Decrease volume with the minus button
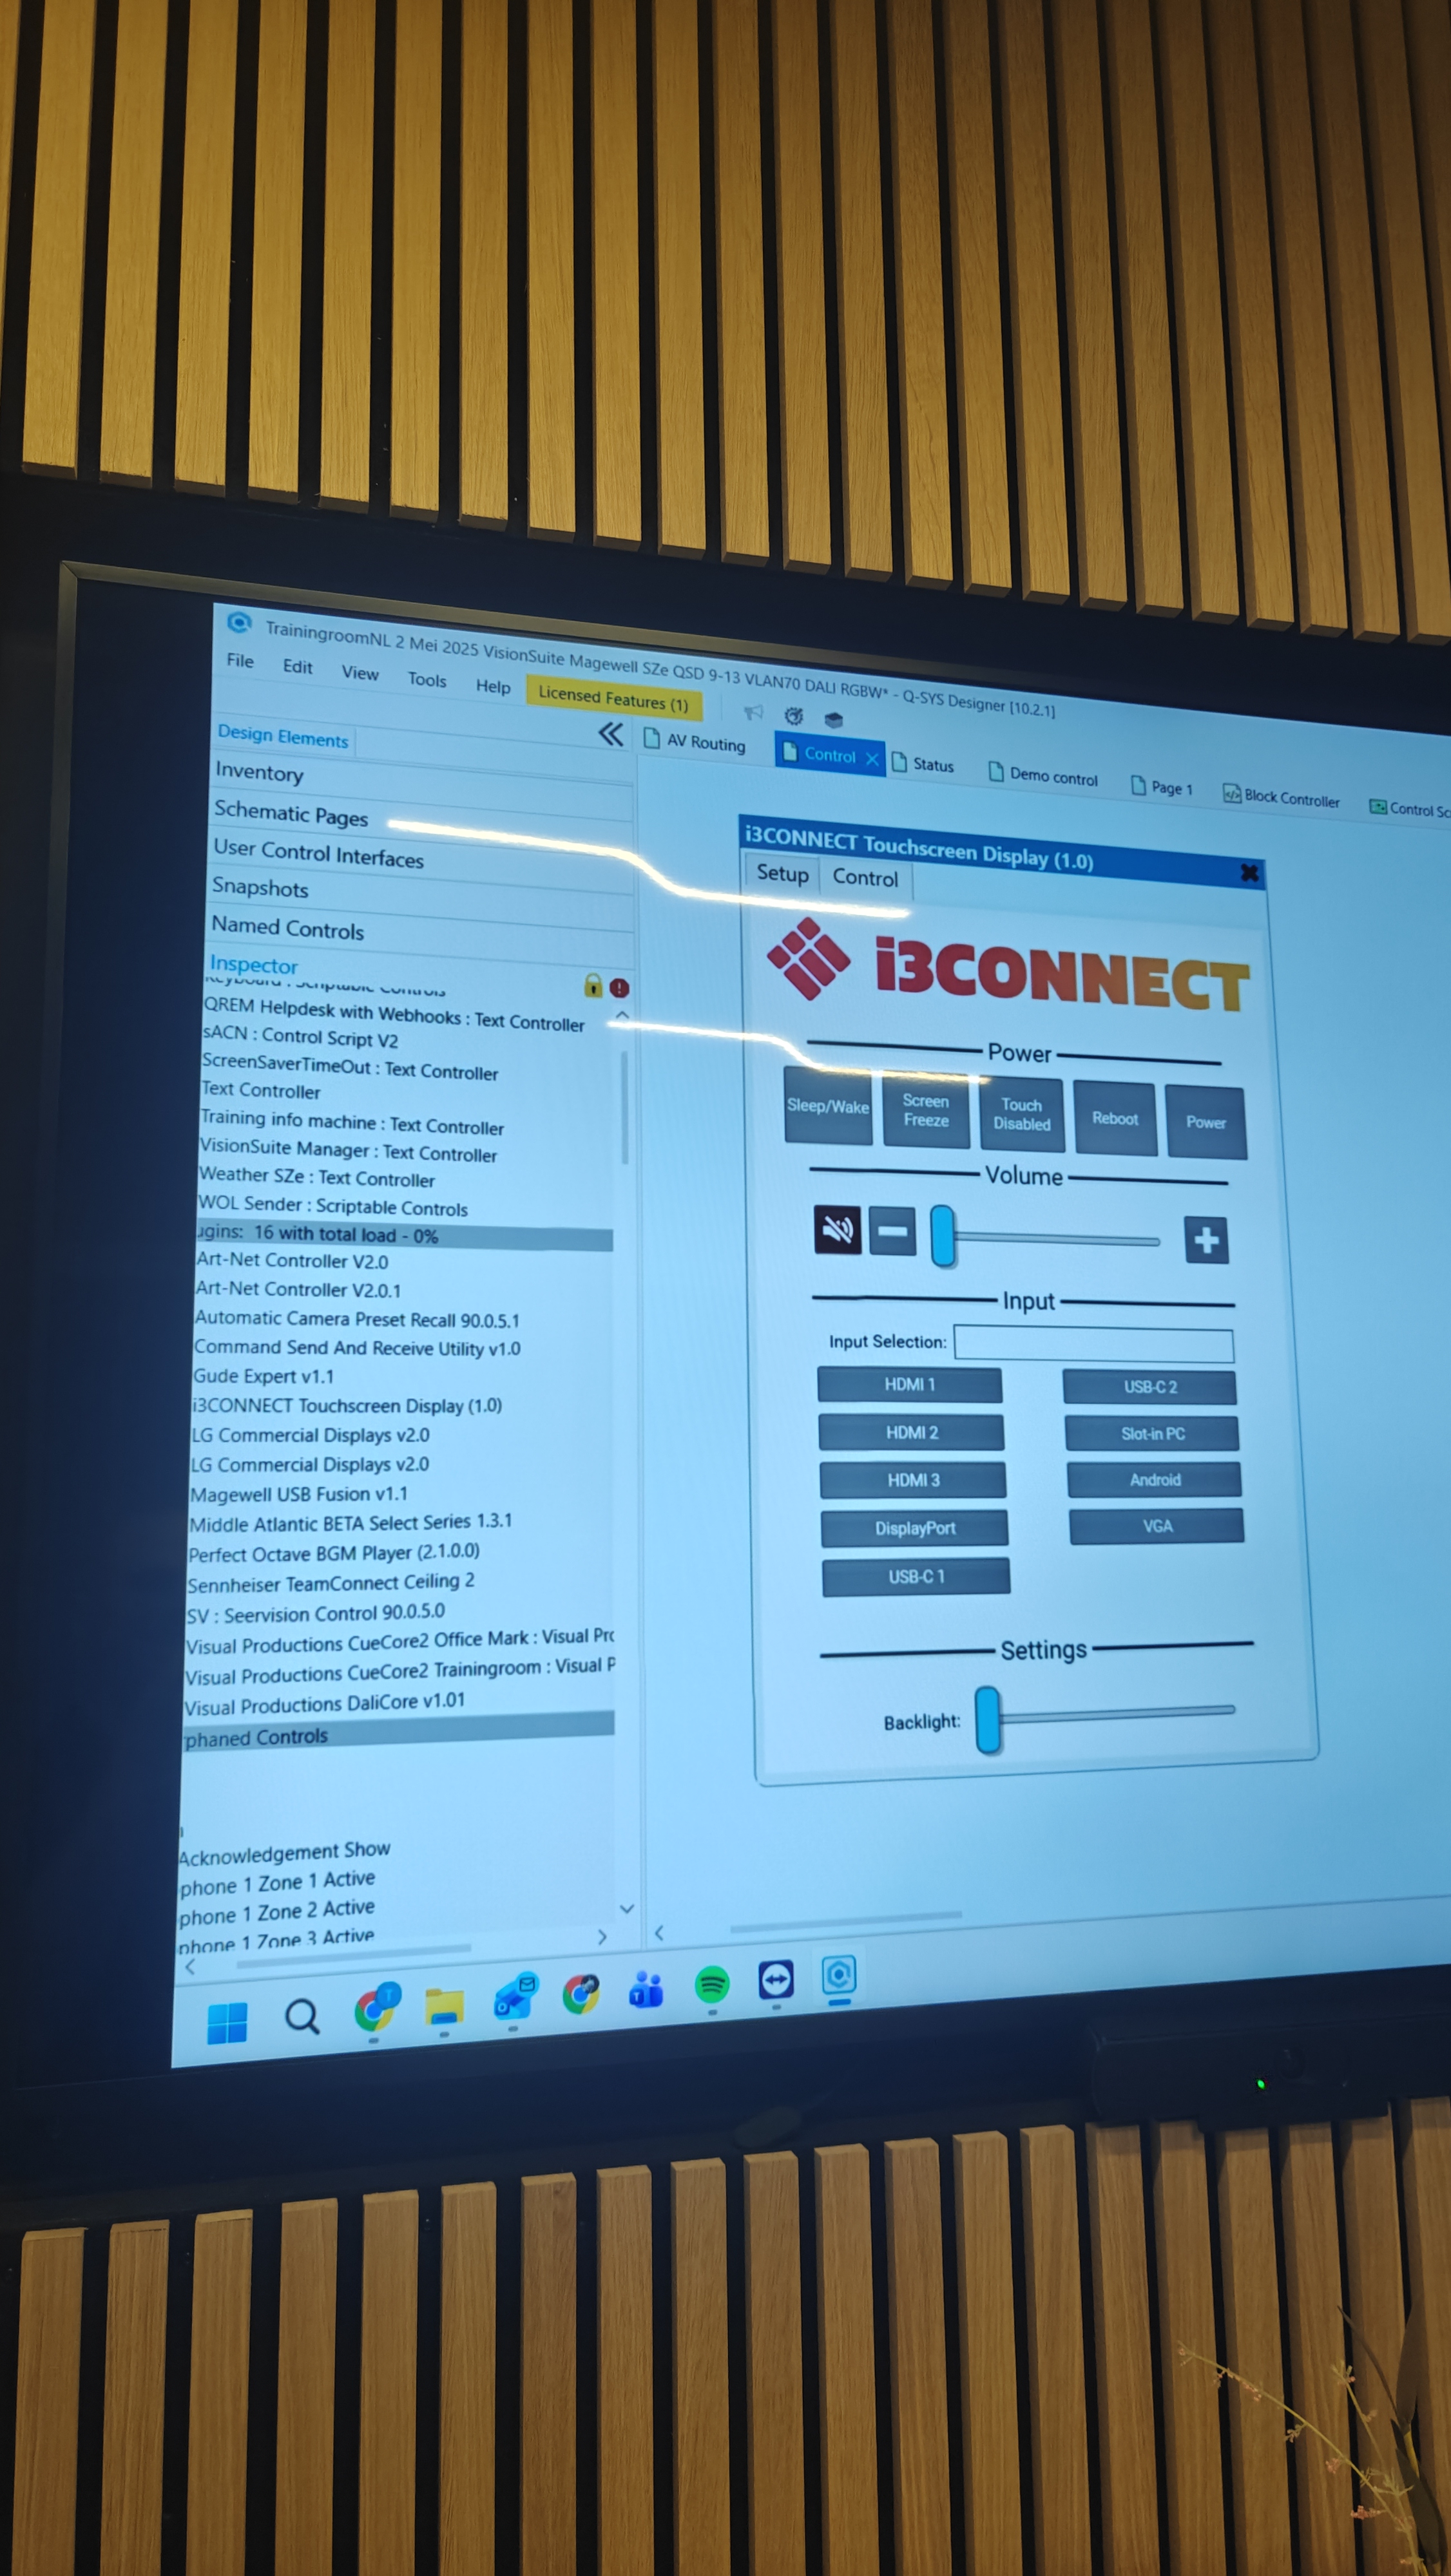Viewport: 1451px width, 2576px height. (x=892, y=1231)
